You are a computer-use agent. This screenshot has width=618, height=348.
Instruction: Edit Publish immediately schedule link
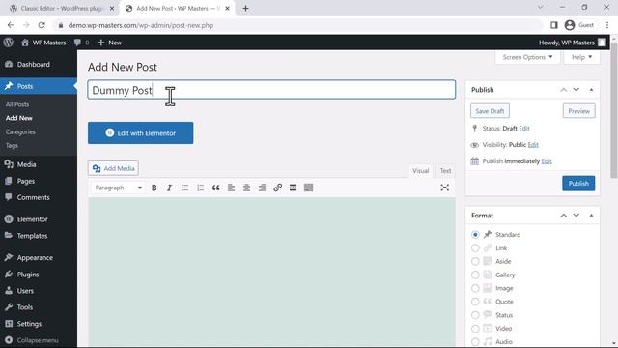click(547, 161)
